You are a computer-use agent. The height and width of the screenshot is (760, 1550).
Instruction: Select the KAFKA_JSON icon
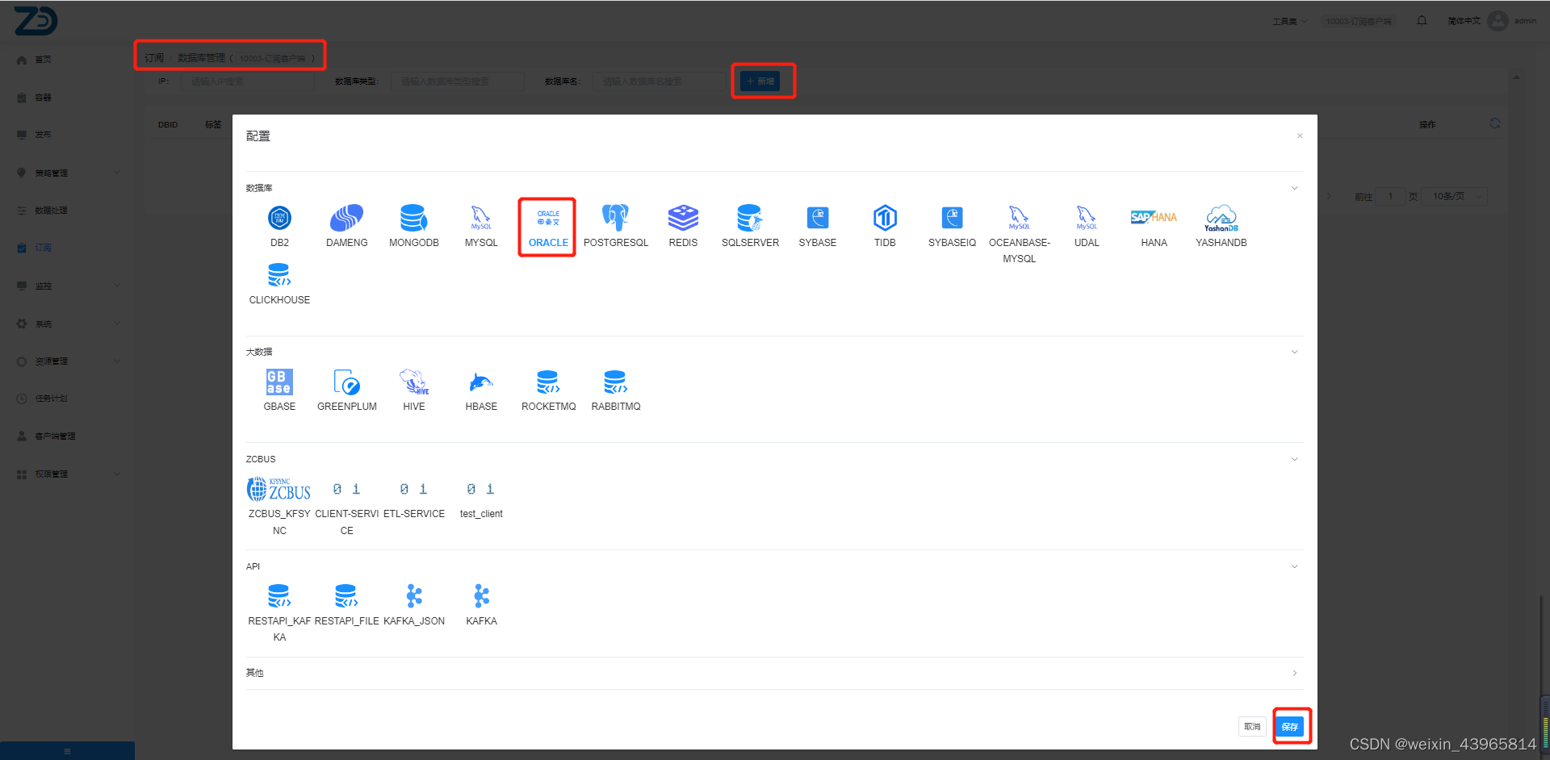pos(414,596)
